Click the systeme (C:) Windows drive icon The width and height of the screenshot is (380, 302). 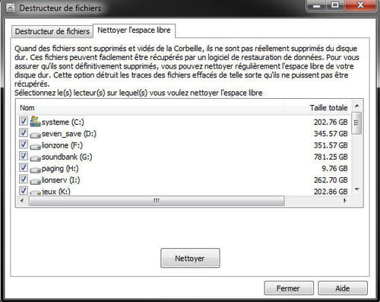point(35,122)
